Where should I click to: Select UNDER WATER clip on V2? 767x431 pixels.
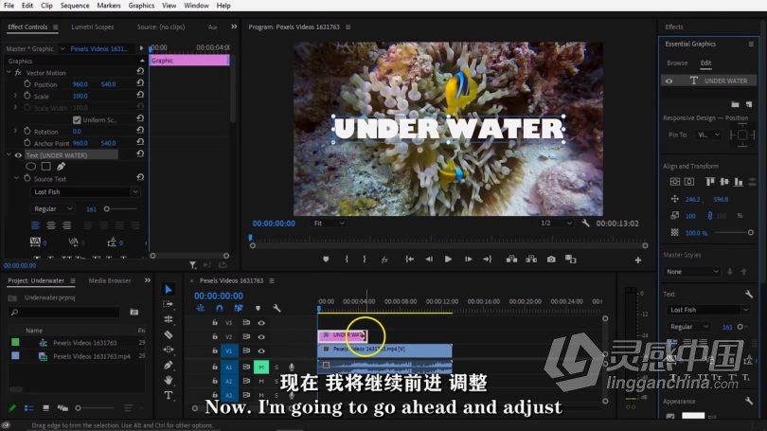point(344,335)
